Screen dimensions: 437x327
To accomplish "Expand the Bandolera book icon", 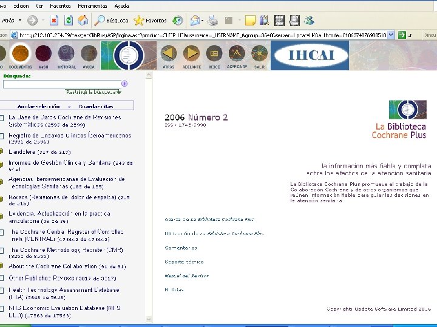I will pyautogui.click(x=1, y=151).
